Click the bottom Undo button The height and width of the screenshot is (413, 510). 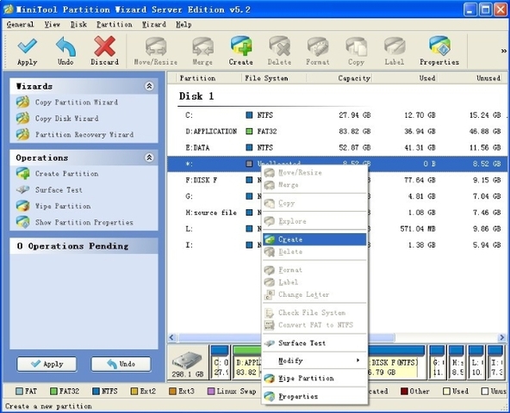pos(121,364)
